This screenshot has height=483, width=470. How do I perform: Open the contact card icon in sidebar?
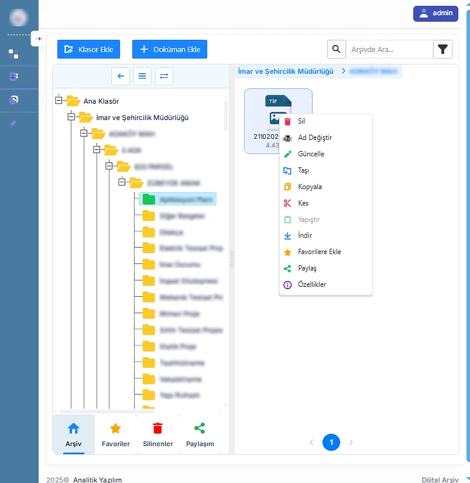(13, 76)
